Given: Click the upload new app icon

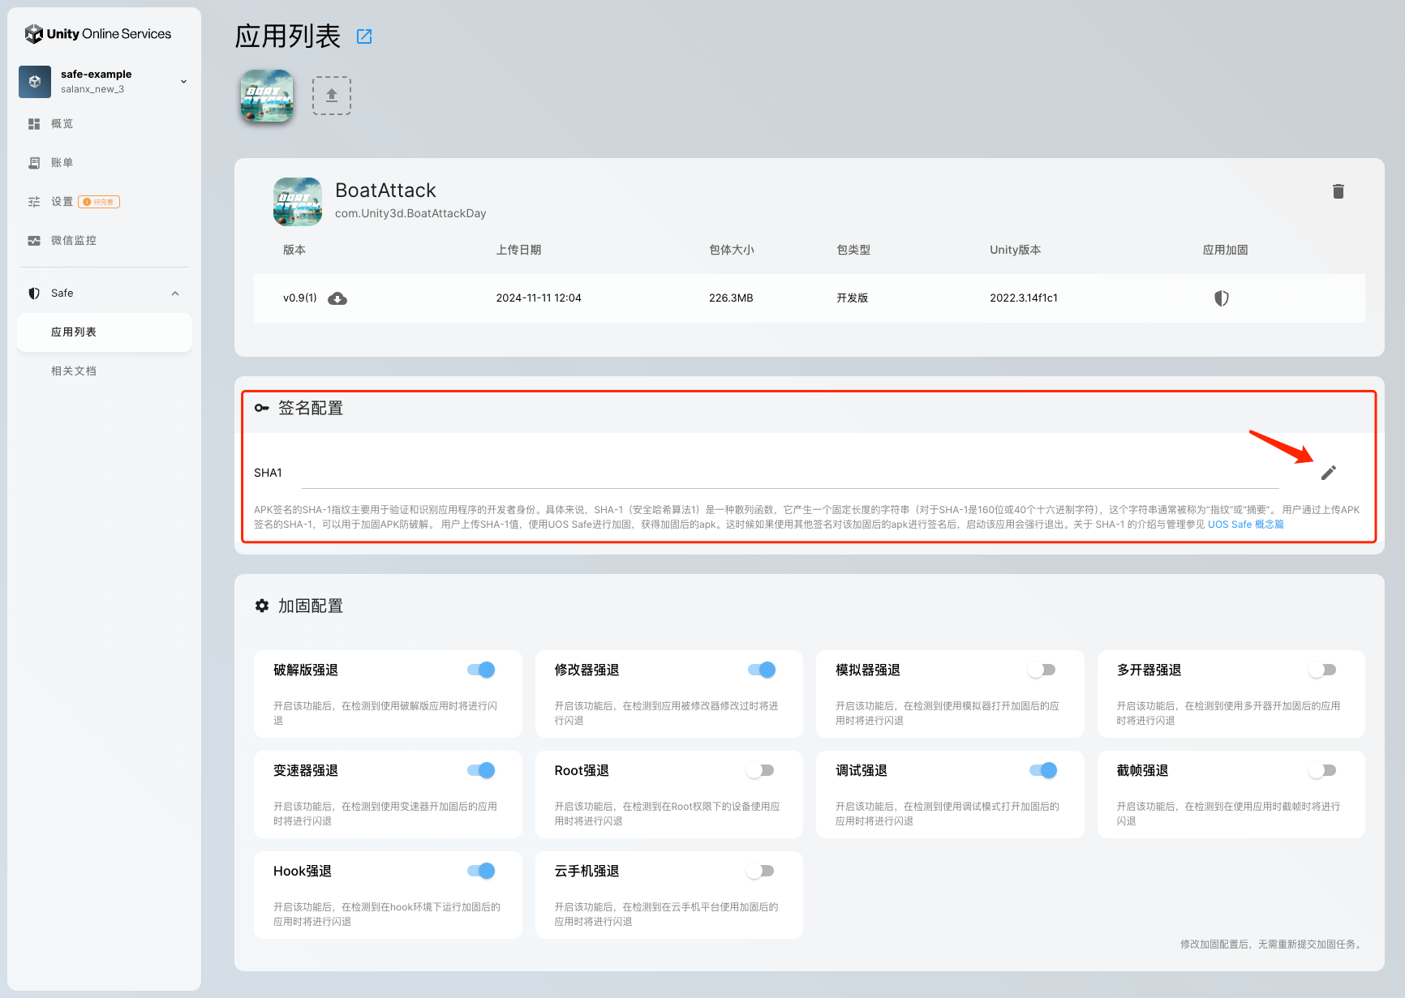Looking at the screenshot, I should [331, 96].
